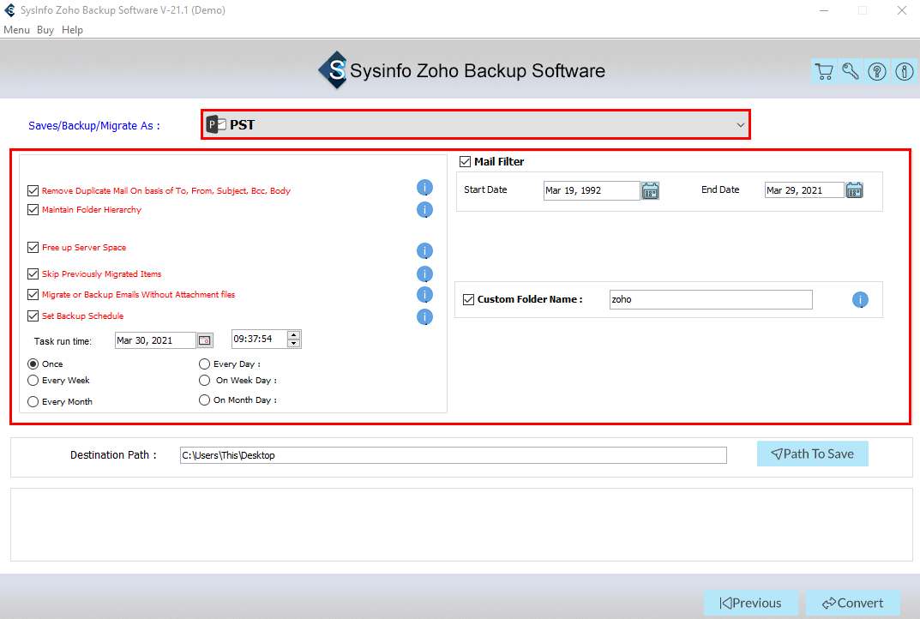
Task: Select Every Day schedule option
Action: 204,364
